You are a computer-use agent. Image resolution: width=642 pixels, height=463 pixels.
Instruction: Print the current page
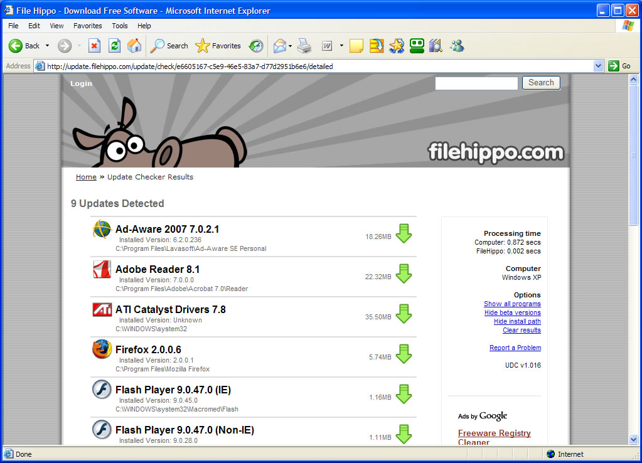(x=305, y=46)
